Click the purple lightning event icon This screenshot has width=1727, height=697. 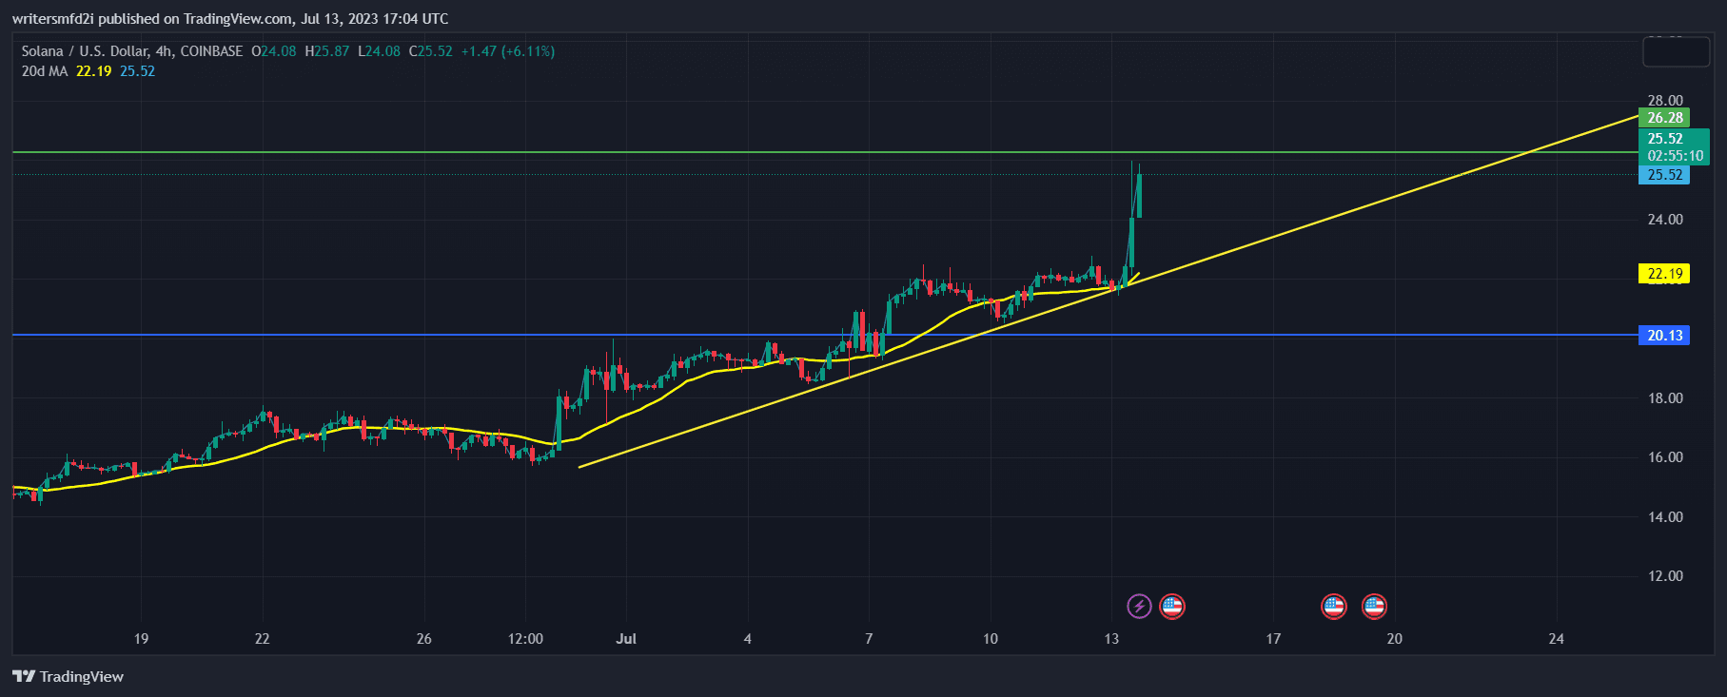click(x=1139, y=606)
